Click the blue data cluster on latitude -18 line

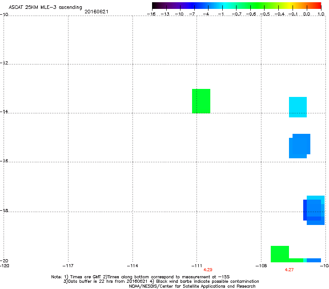314,210
